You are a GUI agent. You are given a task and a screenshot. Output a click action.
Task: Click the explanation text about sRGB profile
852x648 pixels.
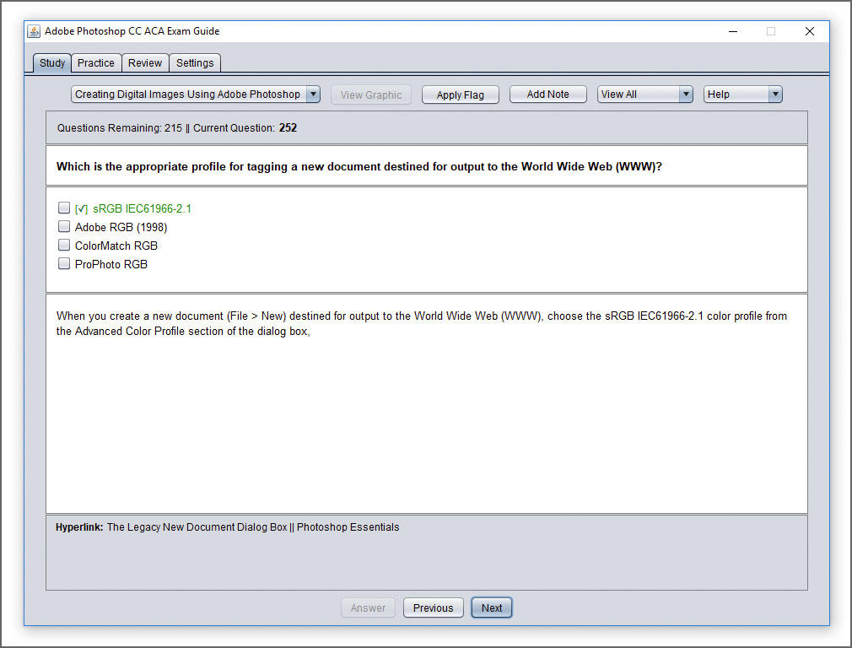coord(422,323)
